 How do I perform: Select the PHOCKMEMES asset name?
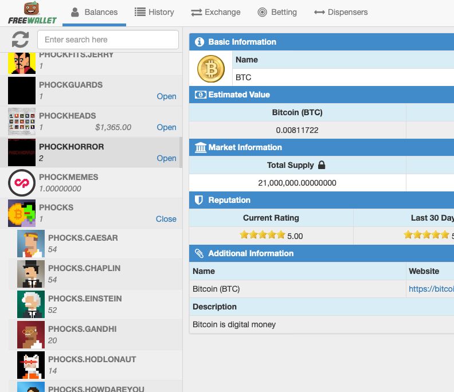pyautogui.click(x=69, y=177)
